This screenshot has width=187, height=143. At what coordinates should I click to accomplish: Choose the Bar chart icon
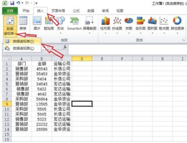[140, 21]
